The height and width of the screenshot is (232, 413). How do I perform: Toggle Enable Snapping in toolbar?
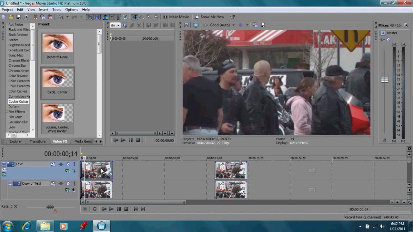90,17
